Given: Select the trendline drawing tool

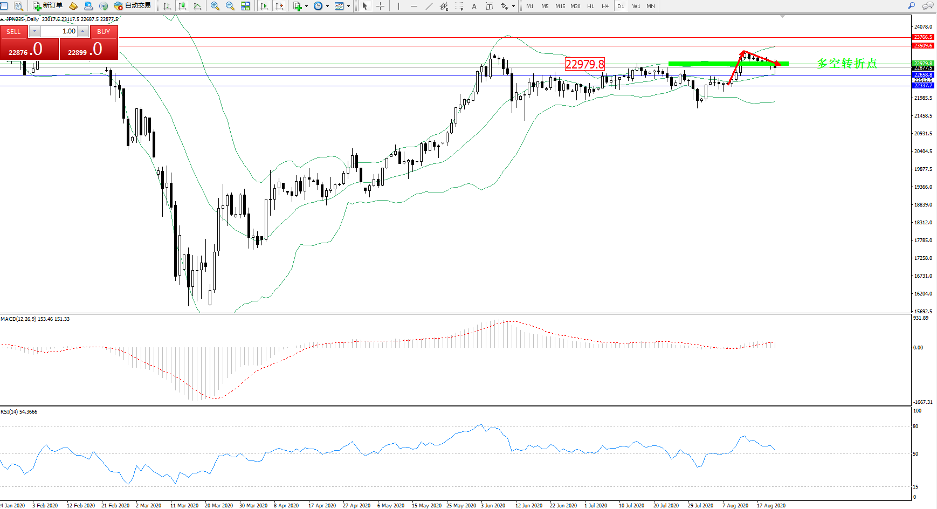Looking at the screenshot, I should pos(429,6).
